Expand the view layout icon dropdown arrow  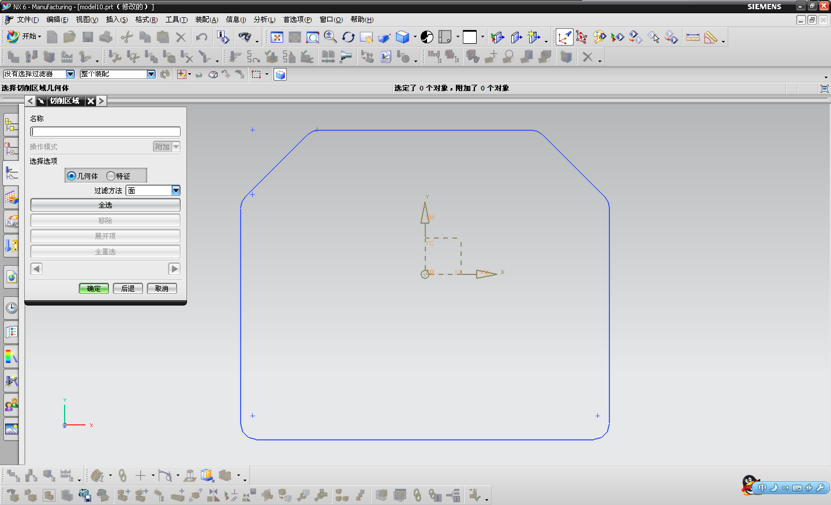point(458,37)
